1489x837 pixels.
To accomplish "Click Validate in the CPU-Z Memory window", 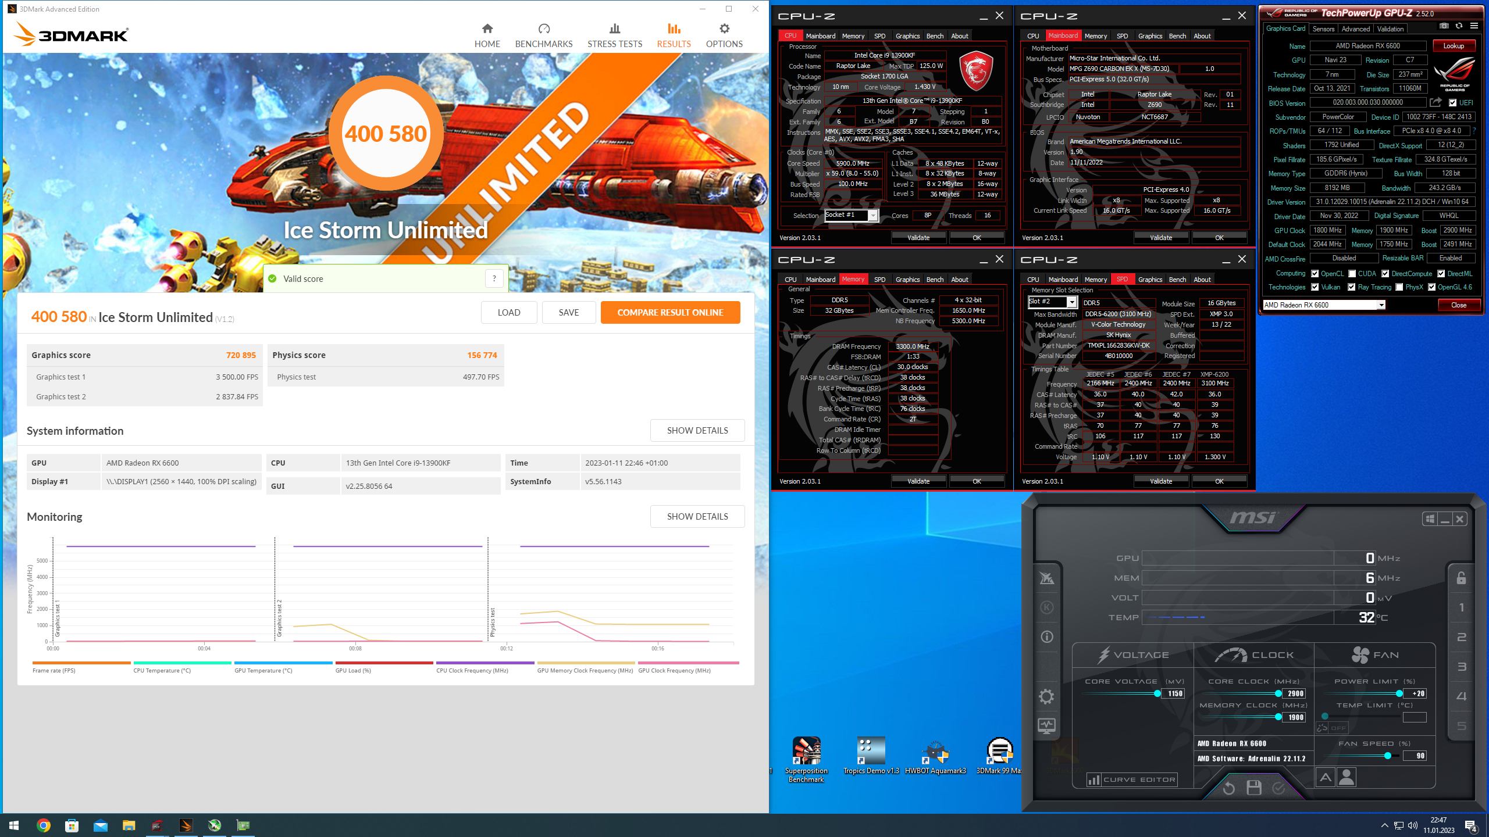I will (x=918, y=481).
